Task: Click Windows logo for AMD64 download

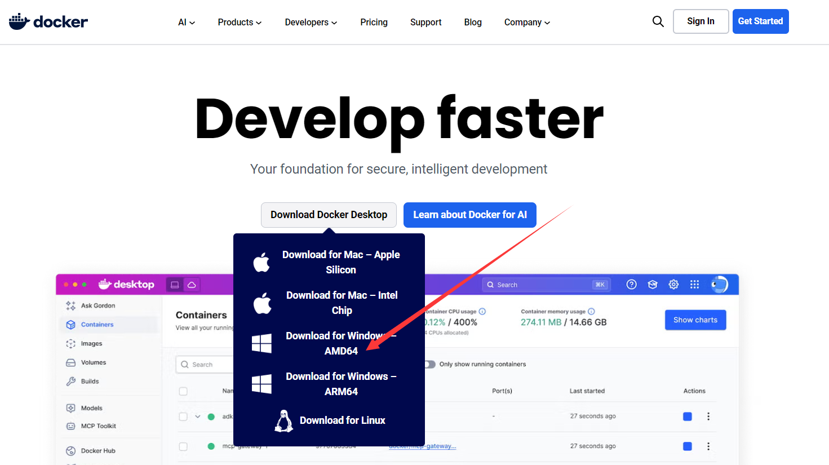Action: click(261, 343)
